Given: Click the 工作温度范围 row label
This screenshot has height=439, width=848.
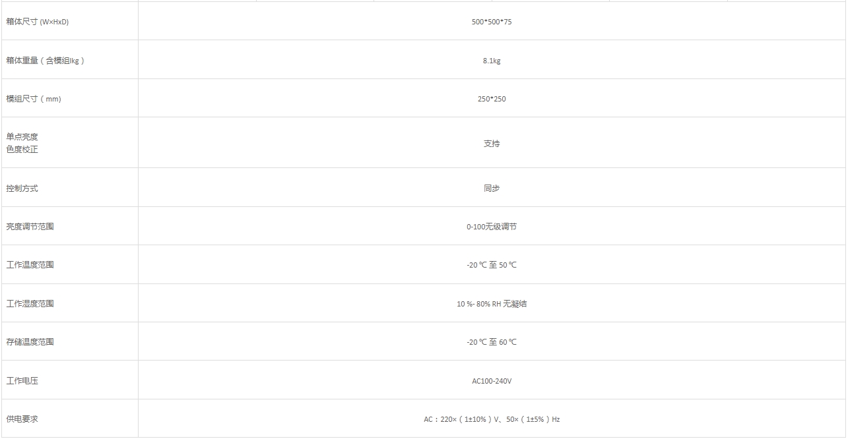Looking at the screenshot, I should pos(30,265).
